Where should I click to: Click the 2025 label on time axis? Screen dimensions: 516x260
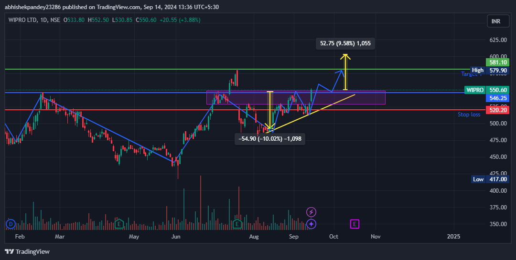click(x=454, y=237)
